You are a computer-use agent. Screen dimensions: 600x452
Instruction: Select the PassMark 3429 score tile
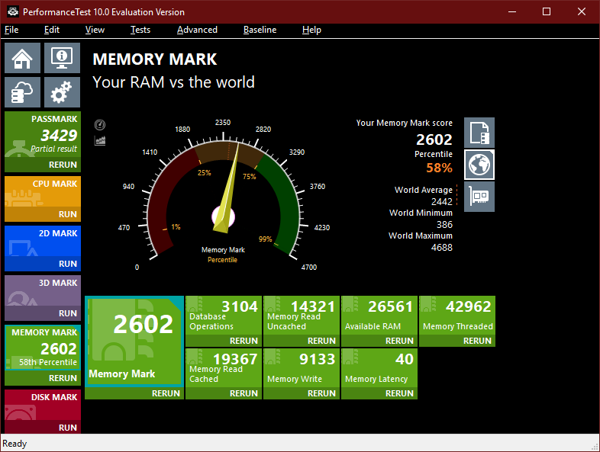pyautogui.click(x=43, y=135)
